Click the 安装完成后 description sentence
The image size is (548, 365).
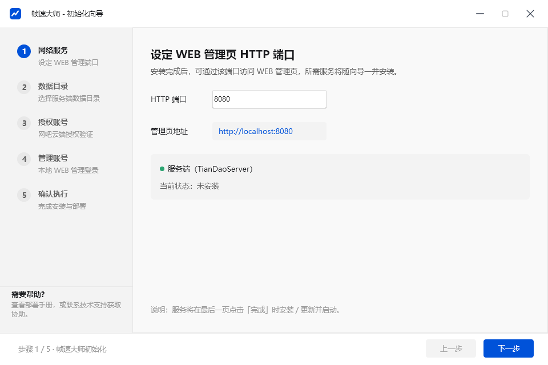[275, 72]
